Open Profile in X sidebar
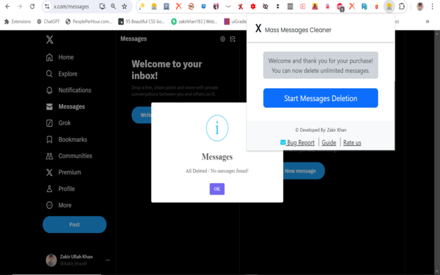Viewport: 440px width, 275px height. [x=60, y=189]
